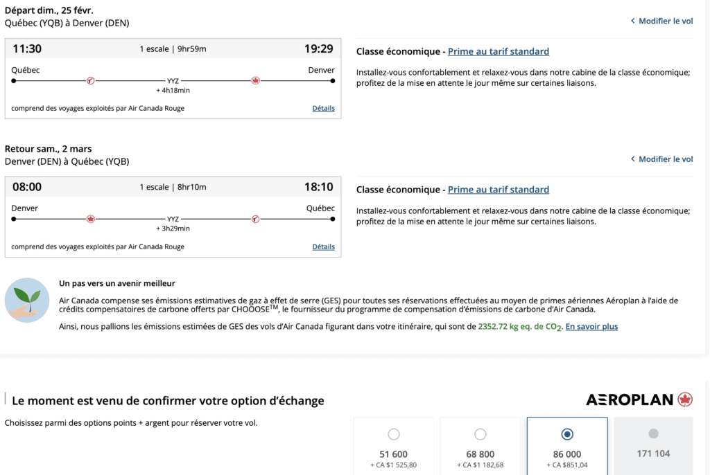
Task: Click the chevron beside the return Modifier le vol
Action: [632, 159]
